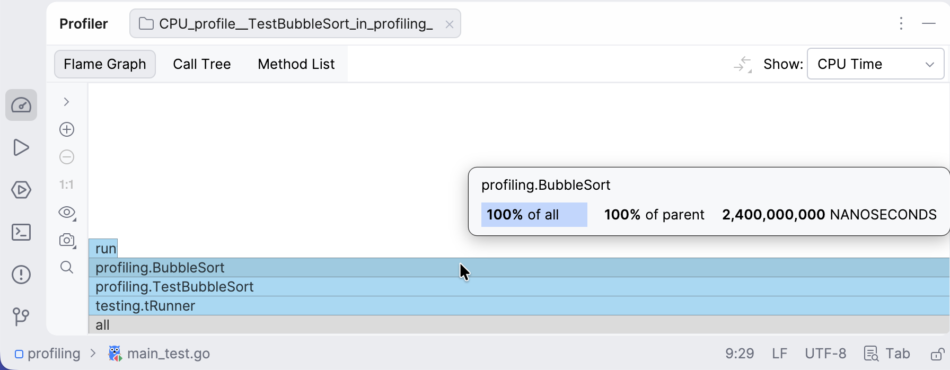The width and height of the screenshot is (950, 370).
Task: Toggle file read-only lock status
Action: coord(937,354)
